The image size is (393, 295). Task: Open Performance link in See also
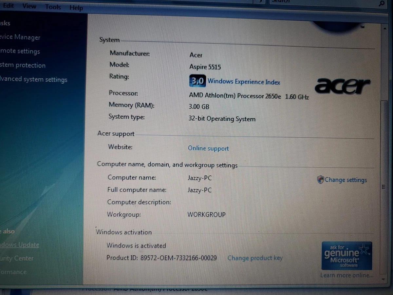pos(13,272)
